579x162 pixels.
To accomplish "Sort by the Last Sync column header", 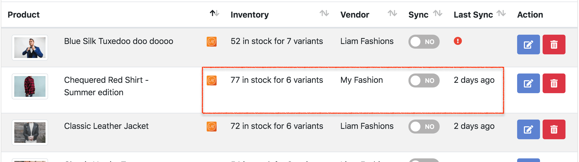I will [501, 13].
